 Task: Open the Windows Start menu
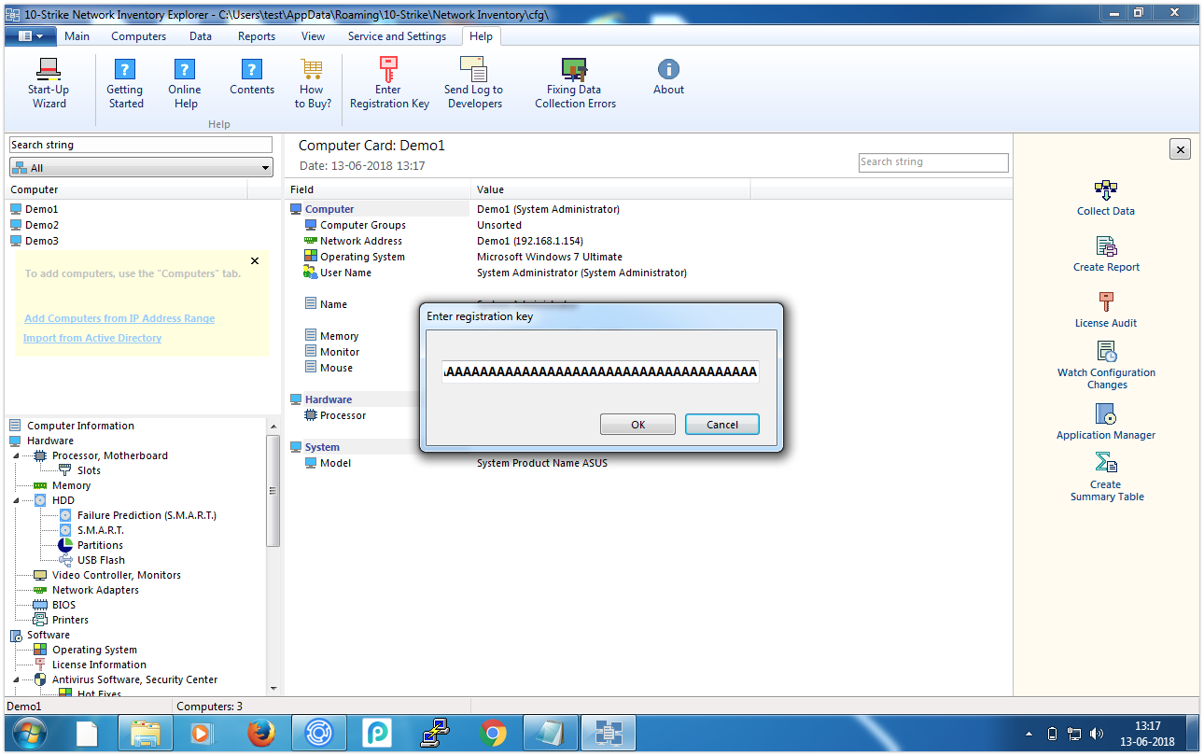coord(30,734)
